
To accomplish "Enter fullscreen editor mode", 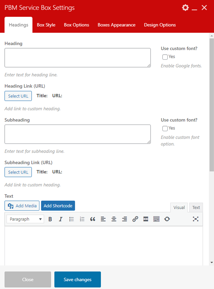I will pyautogui.click(x=195, y=219).
